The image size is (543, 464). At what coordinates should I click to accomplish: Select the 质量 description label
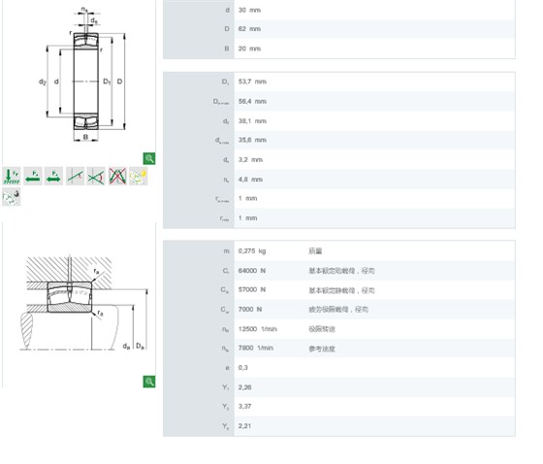point(315,251)
